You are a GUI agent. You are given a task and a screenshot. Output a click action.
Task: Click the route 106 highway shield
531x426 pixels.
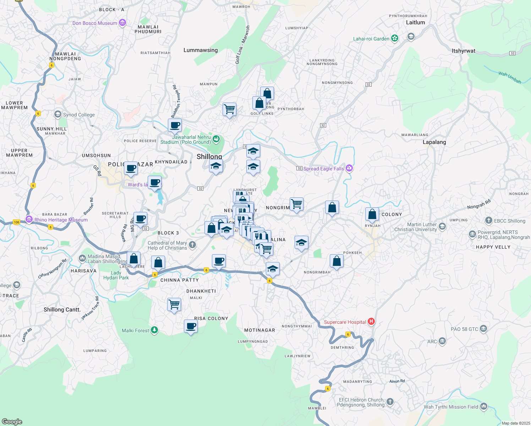click(x=16, y=222)
